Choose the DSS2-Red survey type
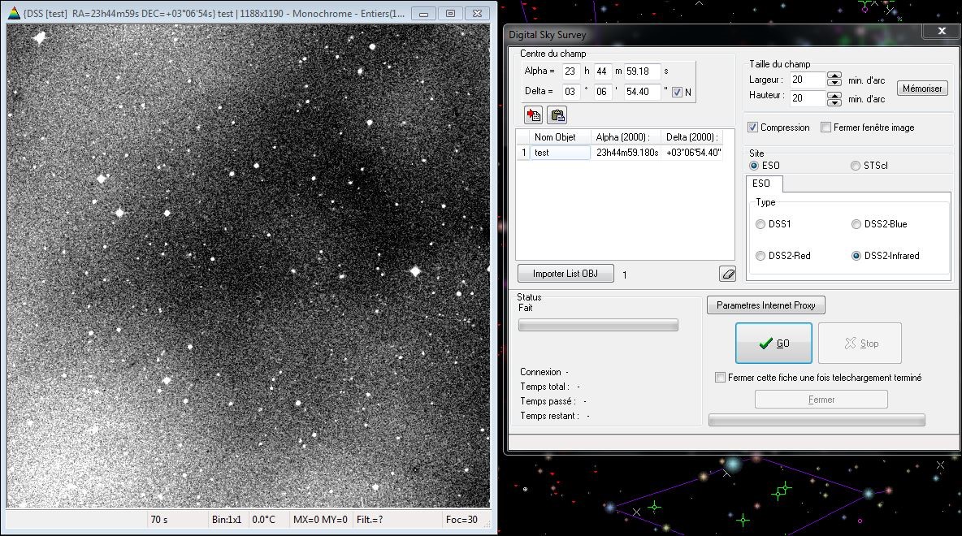 (760, 256)
